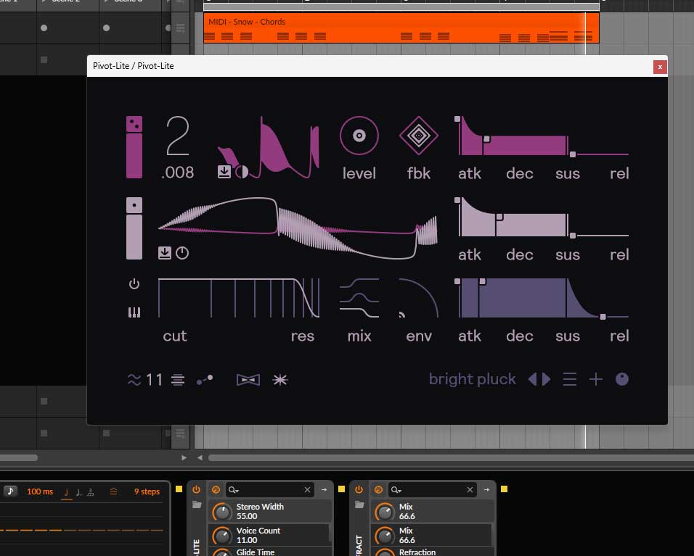This screenshot has height=556, width=694.
Task: Click the oscillator 1 octave number 2
Action: (x=177, y=136)
